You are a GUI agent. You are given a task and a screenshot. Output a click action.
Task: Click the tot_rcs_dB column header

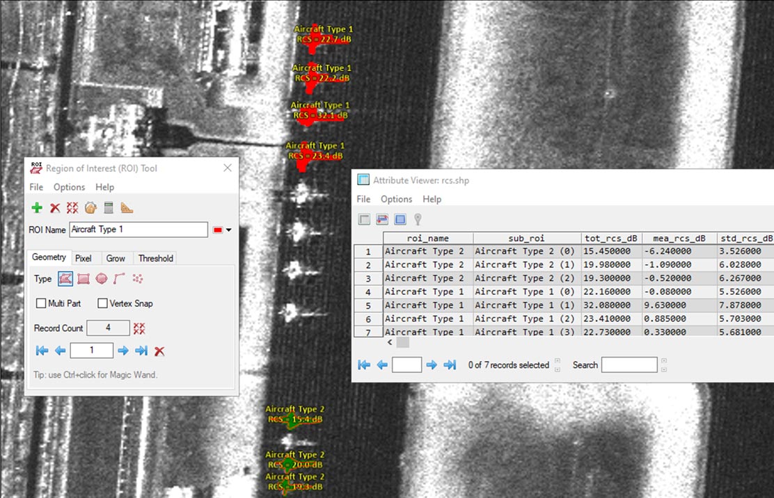611,238
